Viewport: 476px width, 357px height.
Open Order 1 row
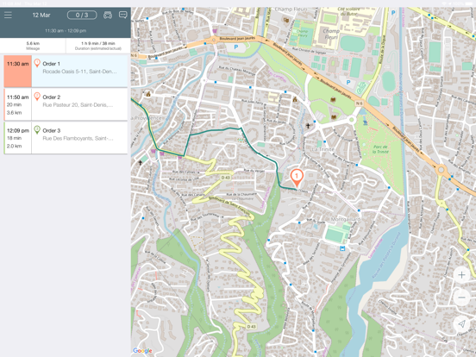pos(66,71)
